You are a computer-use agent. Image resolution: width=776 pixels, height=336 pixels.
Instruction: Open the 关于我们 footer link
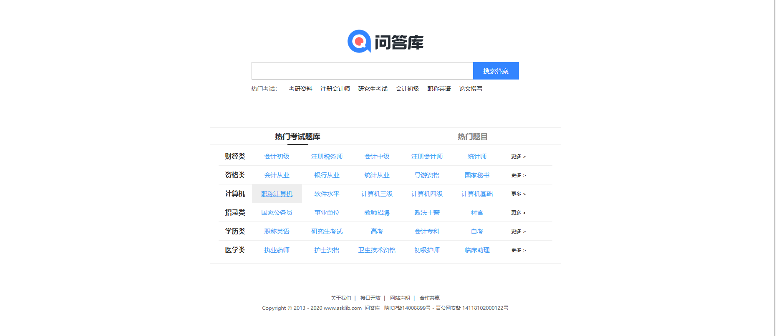coord(341,298)
